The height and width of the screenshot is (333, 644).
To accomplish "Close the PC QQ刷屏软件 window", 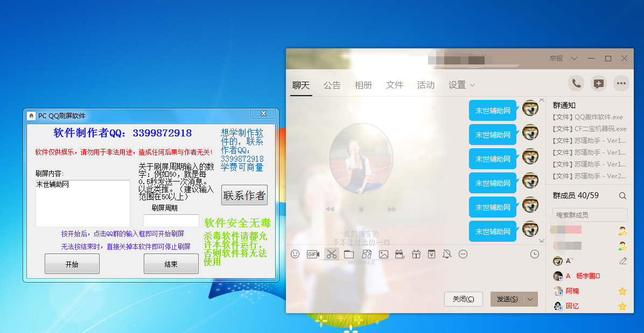I will pyautogui.click(x=264, y=113).
